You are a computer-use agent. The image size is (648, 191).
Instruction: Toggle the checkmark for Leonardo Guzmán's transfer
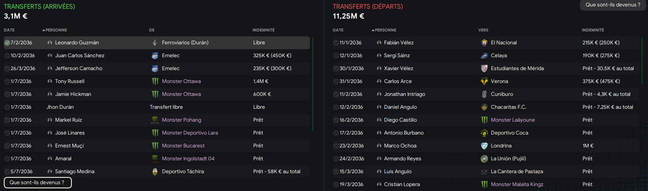[7, 43]
